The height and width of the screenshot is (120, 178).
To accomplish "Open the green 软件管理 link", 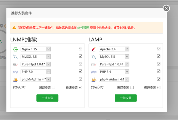I will point(83,28).
